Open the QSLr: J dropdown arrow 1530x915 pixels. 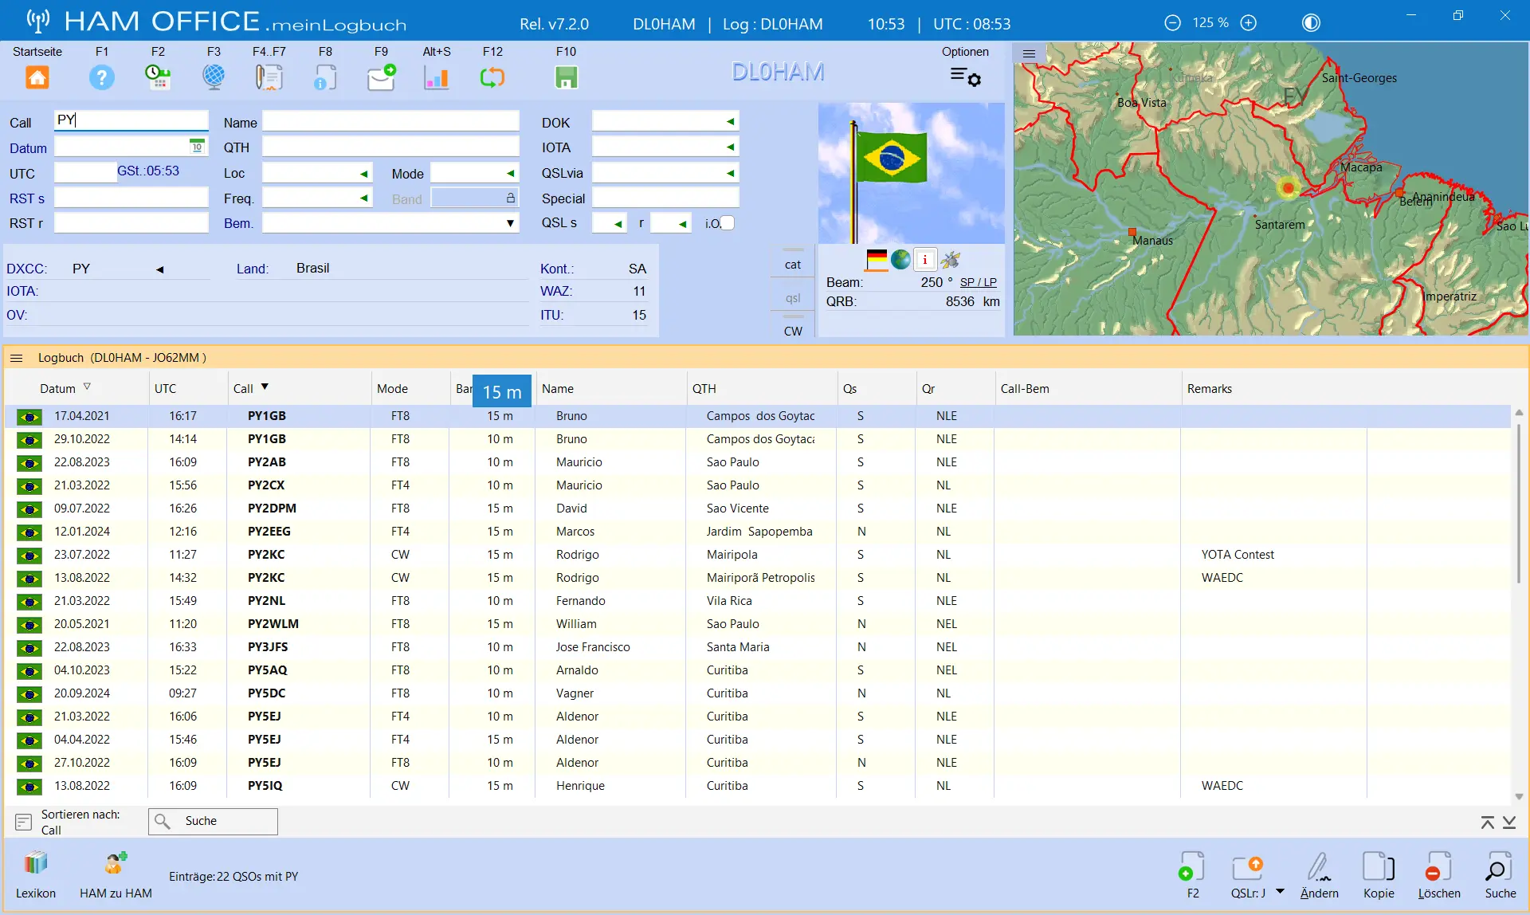click(1280, 892)
